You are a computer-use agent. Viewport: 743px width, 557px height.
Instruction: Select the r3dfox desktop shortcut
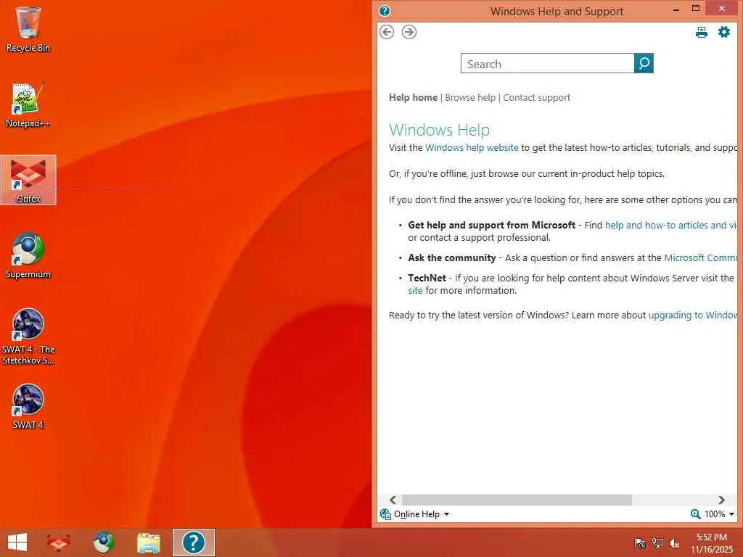click(x=28, y=180)
